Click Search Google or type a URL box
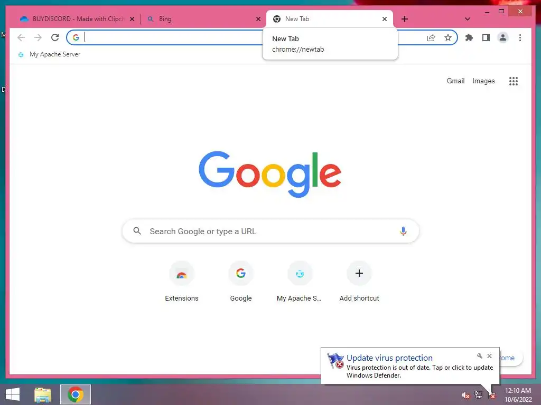The height and width of the screenshot is (405, 541). [x=270, y=231]
